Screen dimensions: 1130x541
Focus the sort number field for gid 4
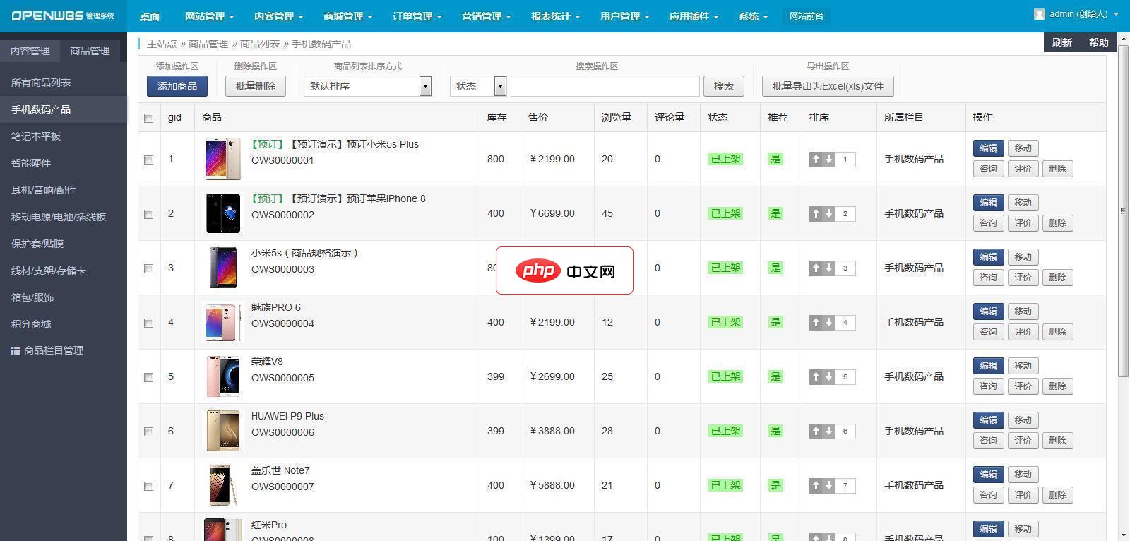coord(845,323)
